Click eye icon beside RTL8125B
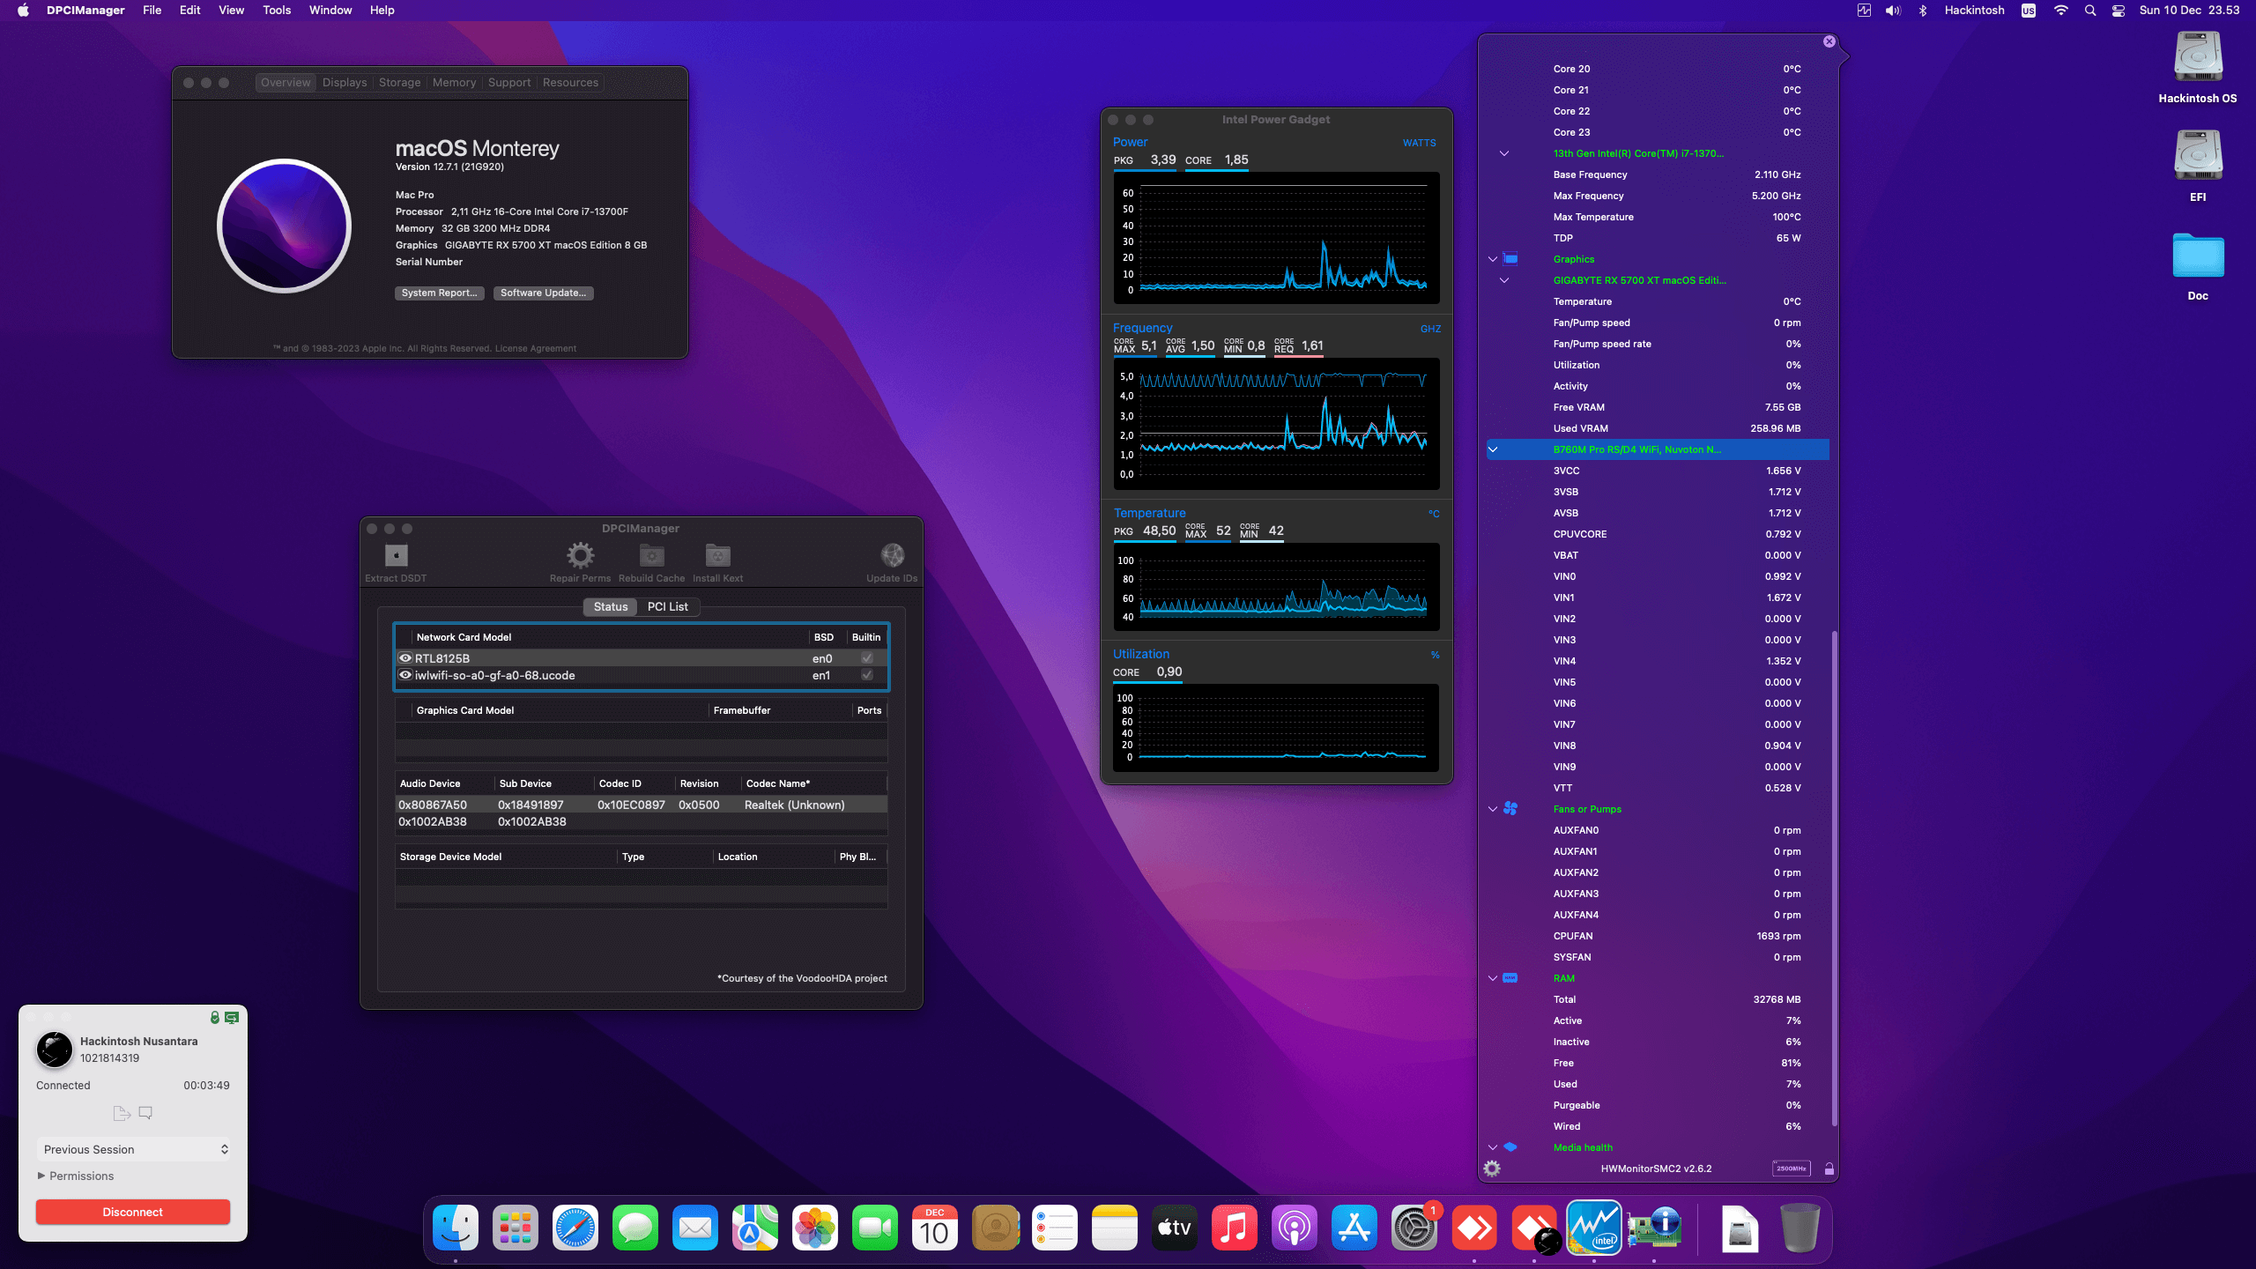2256x1269 pixels. coord(405,658)
